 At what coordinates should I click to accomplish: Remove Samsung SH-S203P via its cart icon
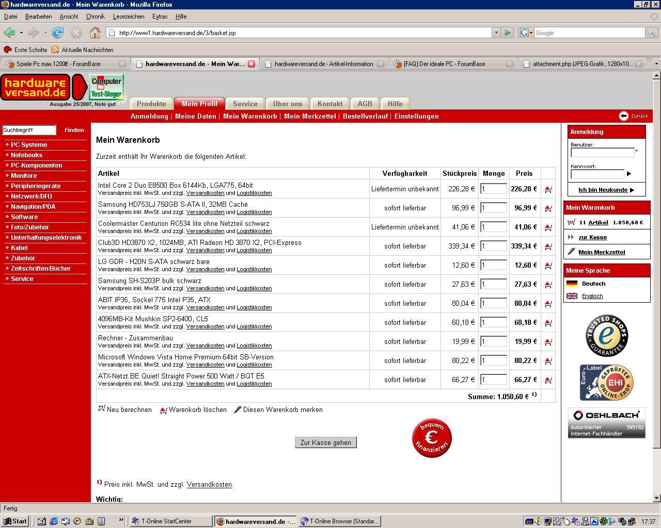click(548, 285)
